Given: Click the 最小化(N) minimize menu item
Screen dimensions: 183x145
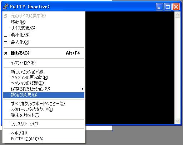Looking at the screenshot, I should [x=44, y=35].
